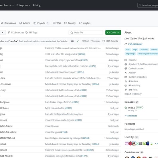Click Report repository
The image size is (158, 158).
pyautogui.click(x=133, y=94)
